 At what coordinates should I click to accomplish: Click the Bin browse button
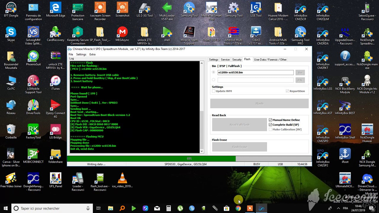[x=300, y=72]
